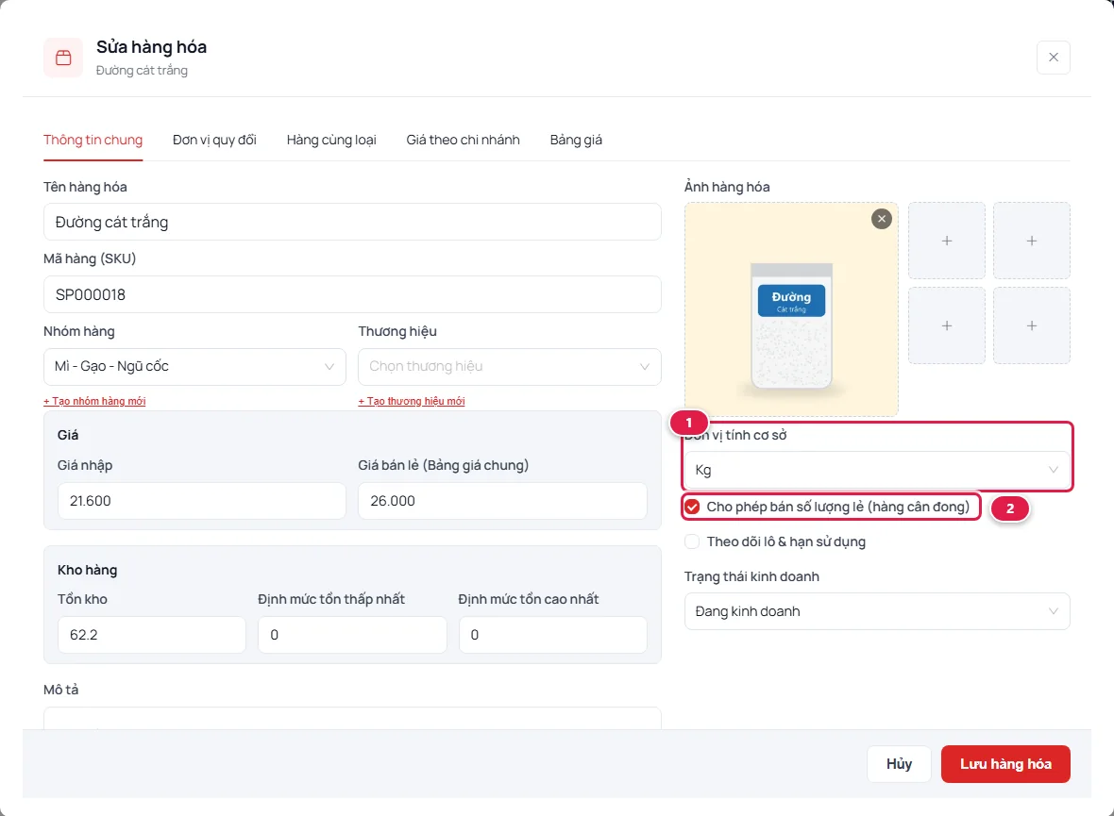The image size is (1114, 816).
Task: Select the Bảng giá tab
Action: coord(576,140)
